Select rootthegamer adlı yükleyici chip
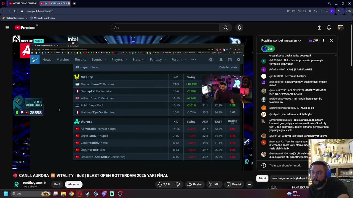Screen dimensions: 353x198 (x=290, y=178)
